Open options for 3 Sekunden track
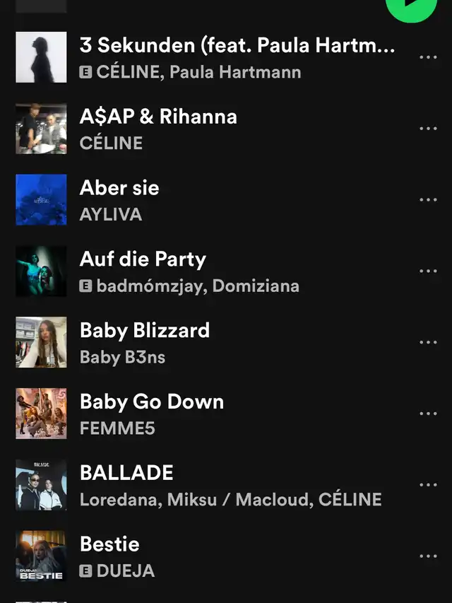The image size is (452, 603). tap(428, 57)
